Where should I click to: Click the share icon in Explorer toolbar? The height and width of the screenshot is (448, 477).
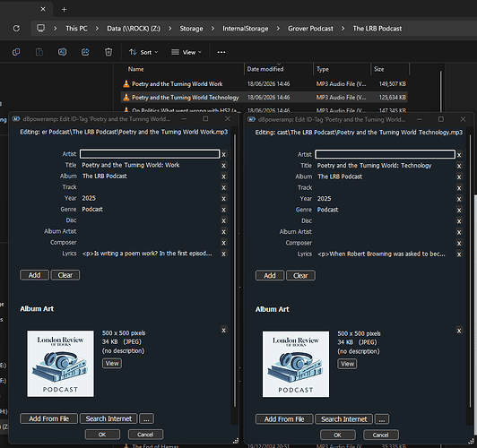(85, 52)
